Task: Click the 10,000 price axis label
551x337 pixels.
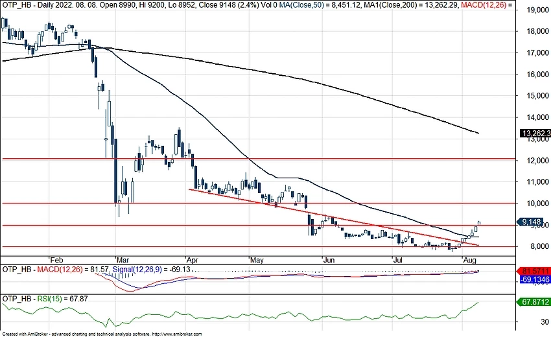Action: coord(537,203)
